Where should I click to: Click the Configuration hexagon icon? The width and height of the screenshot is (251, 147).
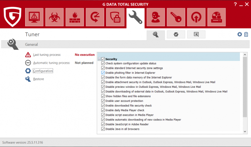[28, 71]
